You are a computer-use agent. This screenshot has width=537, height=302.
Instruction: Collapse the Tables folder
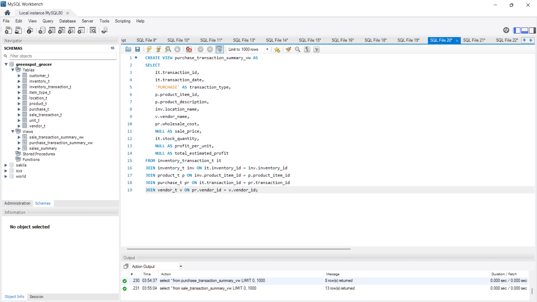[x=13, y=70]
